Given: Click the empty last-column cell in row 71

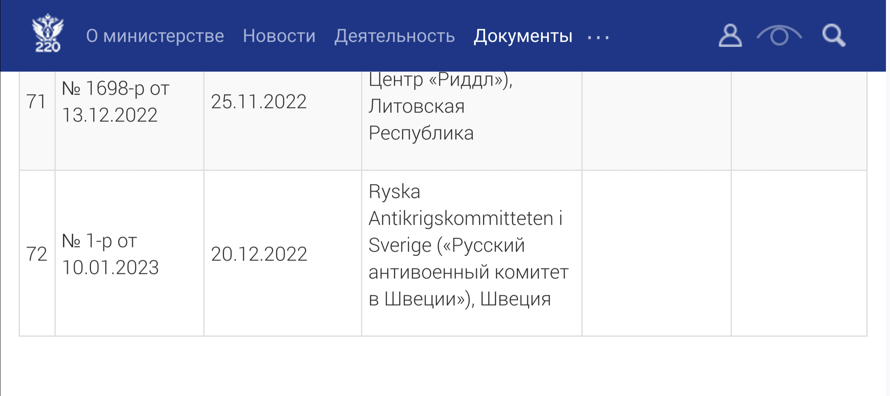Looking at the screenshot, I should click(799, 120).
